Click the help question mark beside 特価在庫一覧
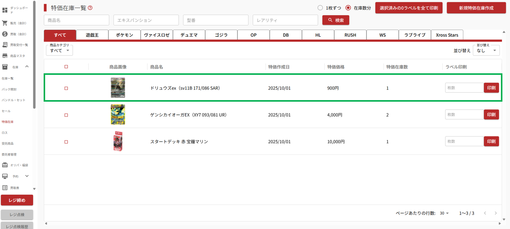Viewport: 510px width, 229px height. [x=90, y=8]
